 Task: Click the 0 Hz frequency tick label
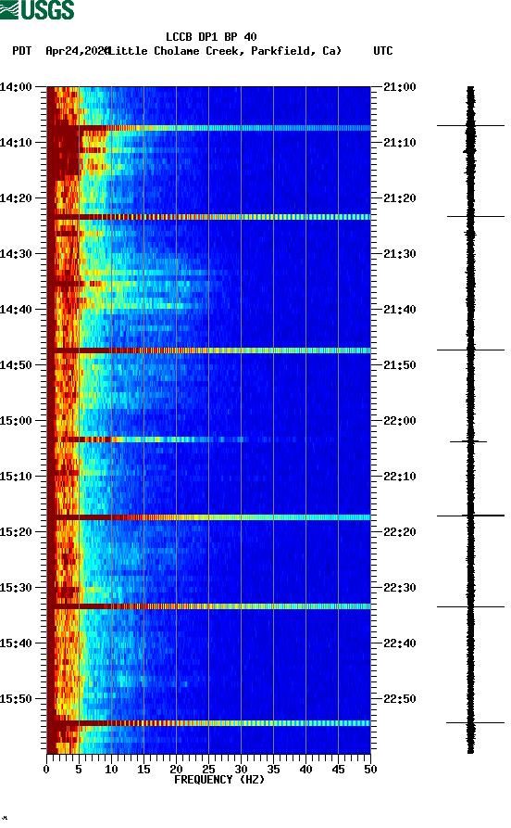click(x=46, y=770)
